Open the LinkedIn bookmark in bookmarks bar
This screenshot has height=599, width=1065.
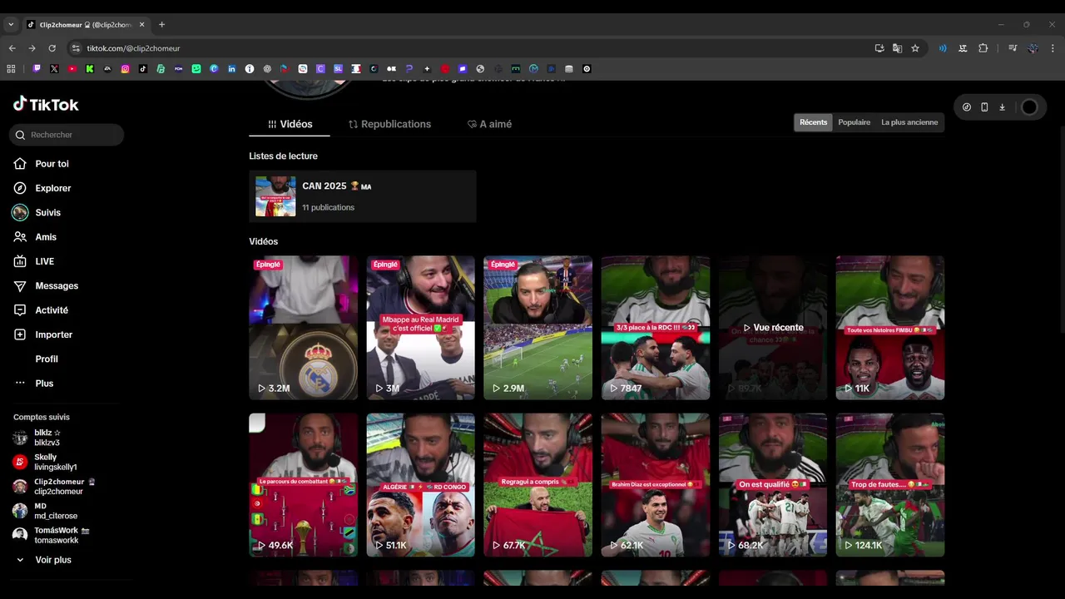tap(232, 69)
